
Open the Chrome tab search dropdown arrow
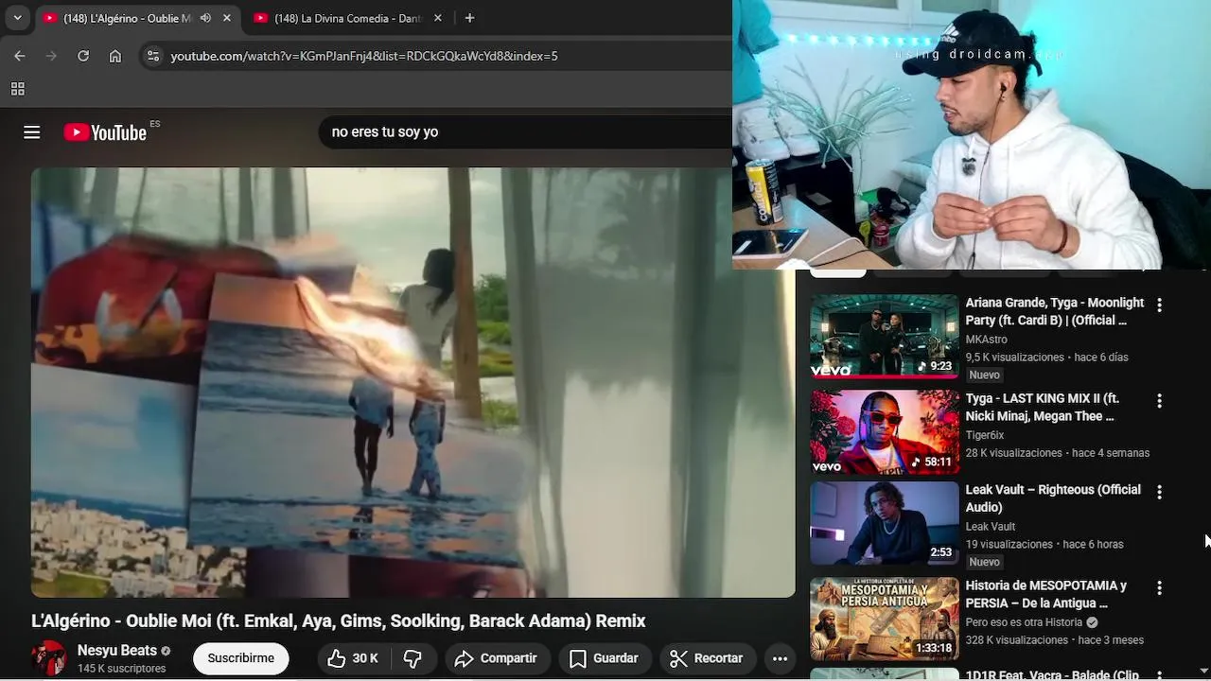pyautogui.click(x=17, y=18)
